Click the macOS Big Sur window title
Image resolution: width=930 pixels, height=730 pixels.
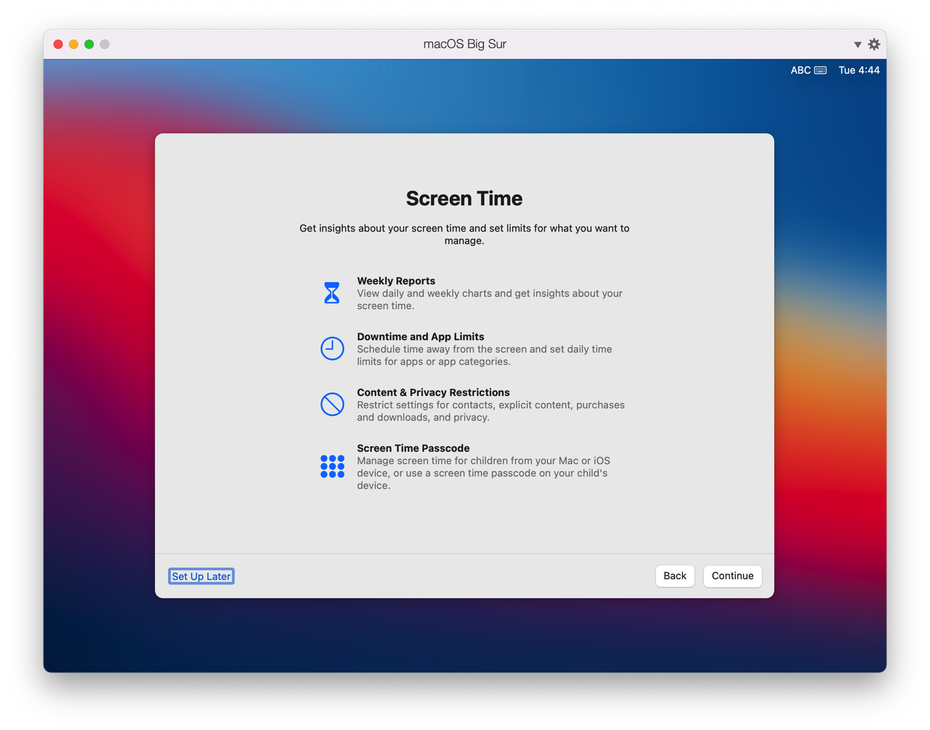tap(464, 44)
